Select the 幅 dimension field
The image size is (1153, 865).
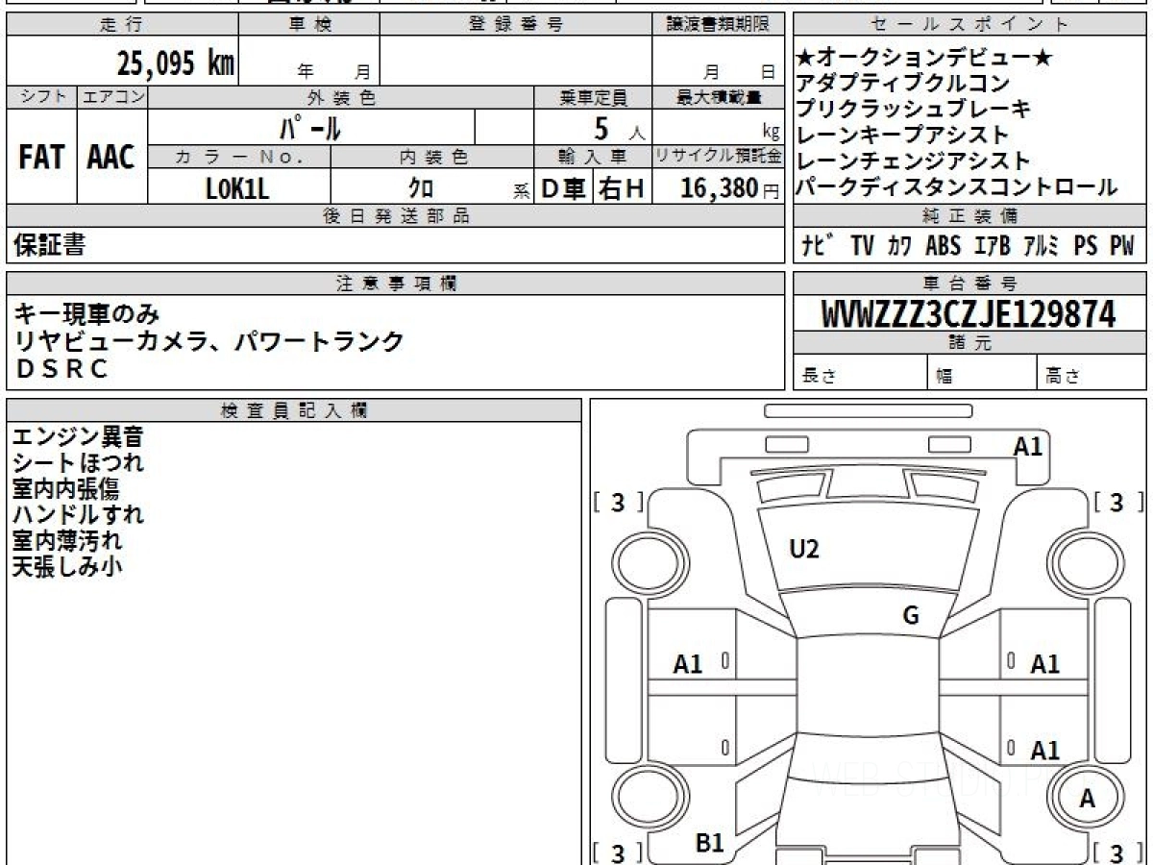(x=982, y=373)
